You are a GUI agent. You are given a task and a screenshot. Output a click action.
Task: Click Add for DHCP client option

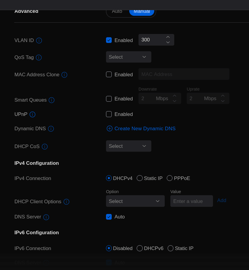[222, 200]
